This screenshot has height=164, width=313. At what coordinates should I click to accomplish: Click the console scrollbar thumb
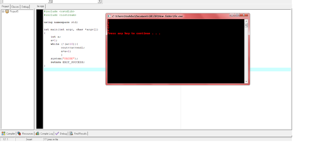tap(246, 25)
